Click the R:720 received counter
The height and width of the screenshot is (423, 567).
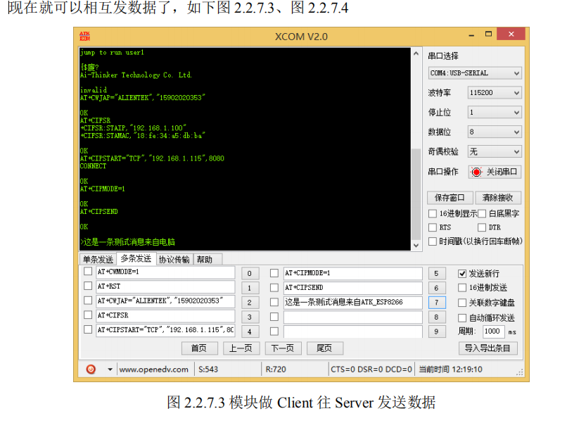(276, 370)
